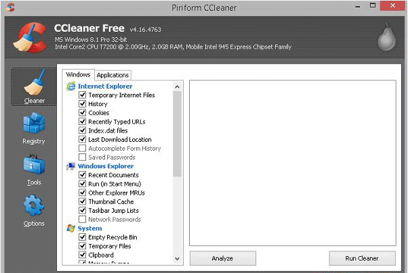408x273 pixels.
Task: Click the list scrollbar up arrow
Action: 177,86
